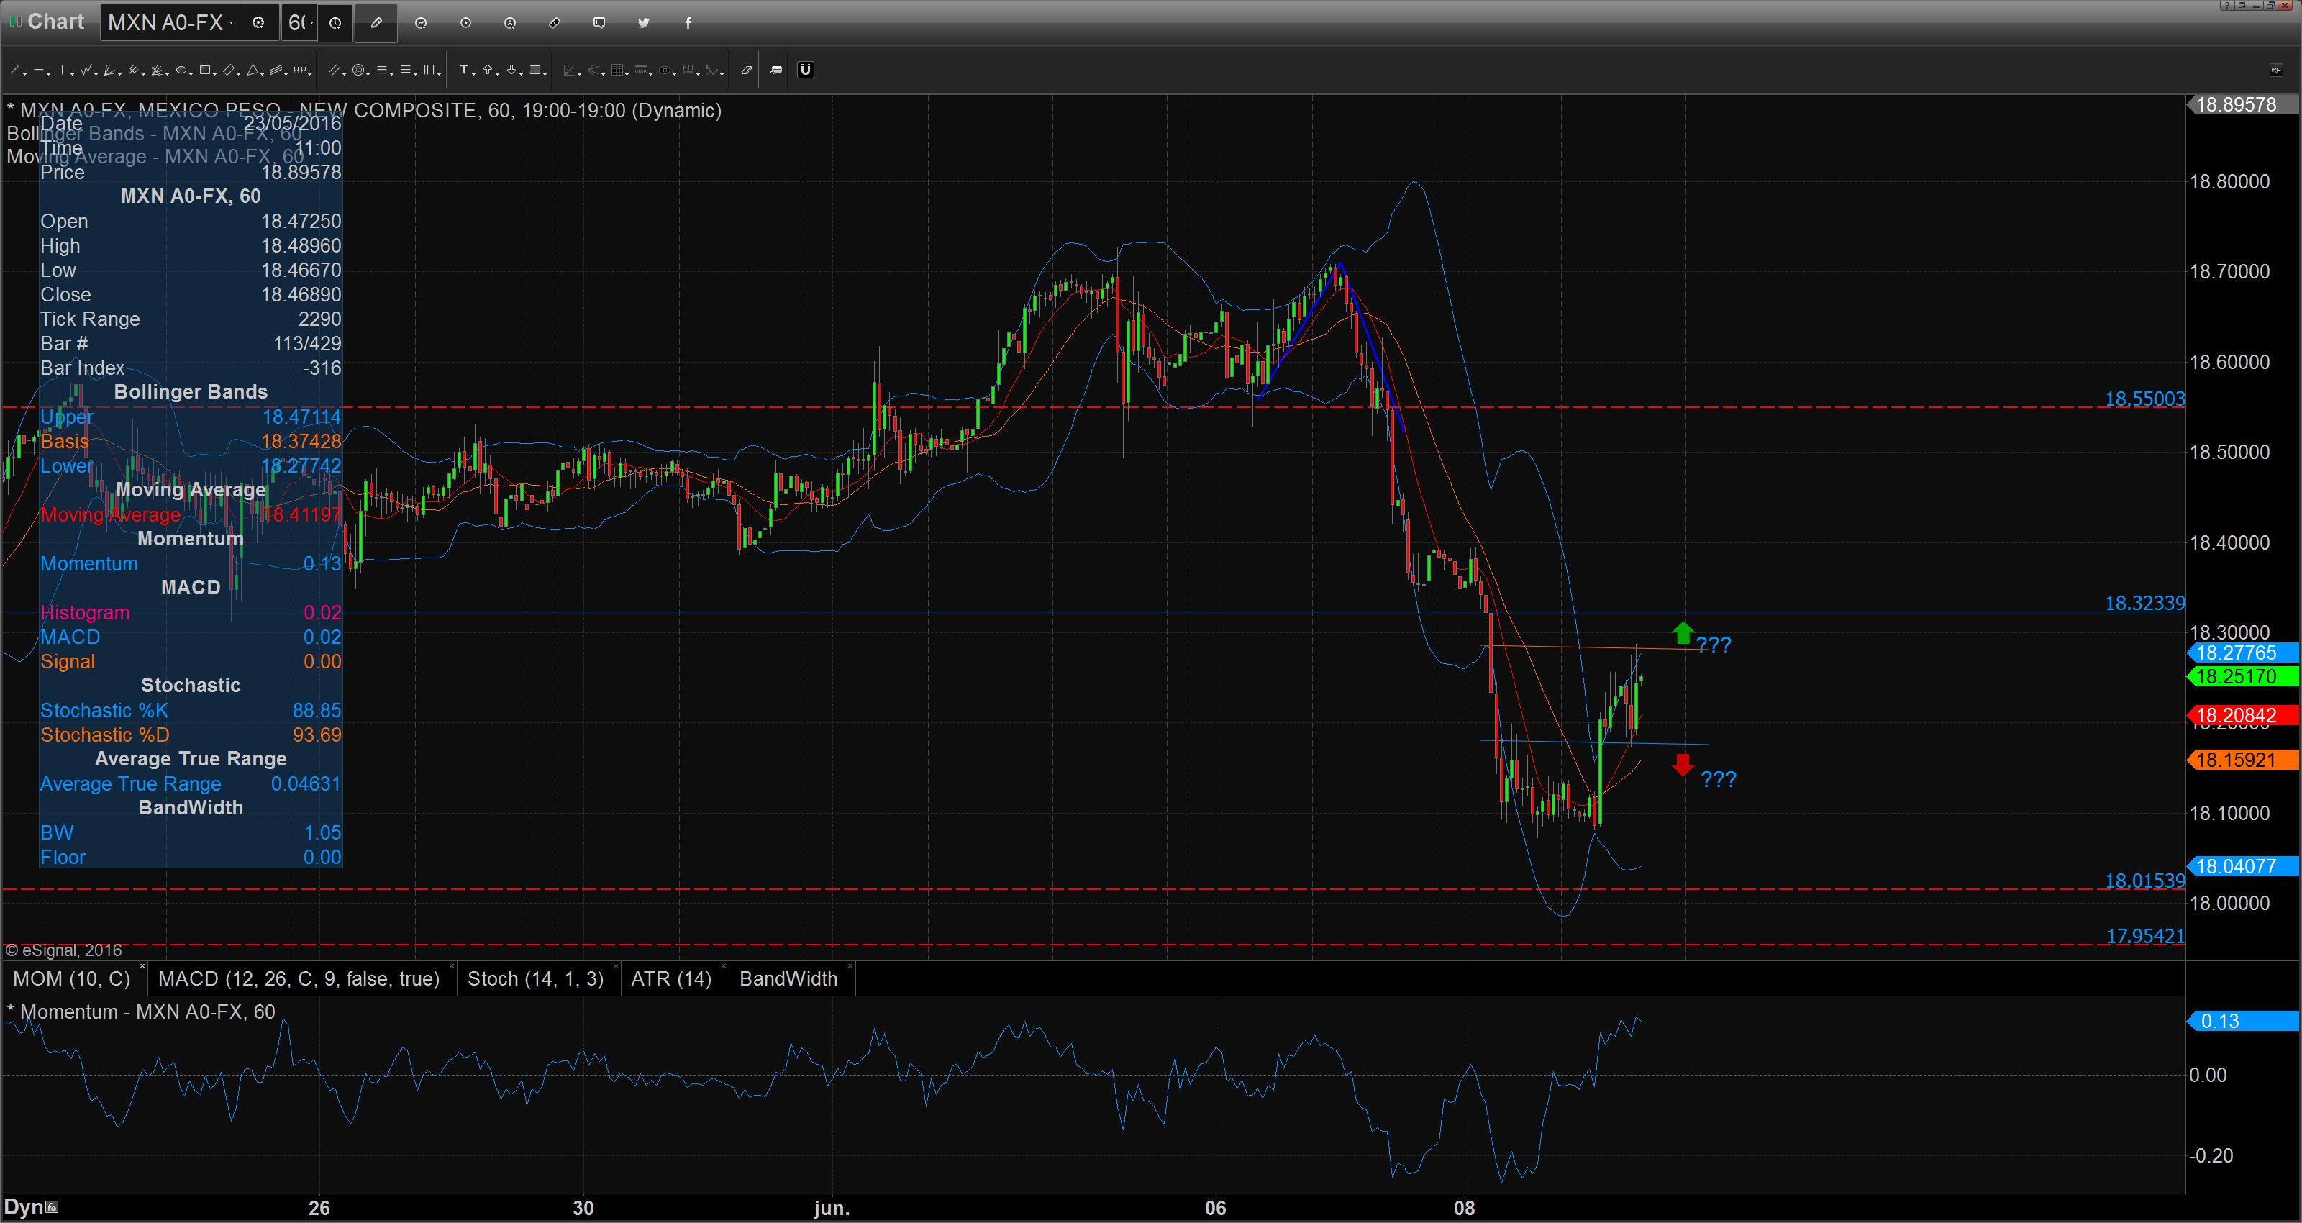This screenshot has width=2302, height=1223.
Task: Open dropdown arrow beside the parallelogram tool
Action: 239,73
